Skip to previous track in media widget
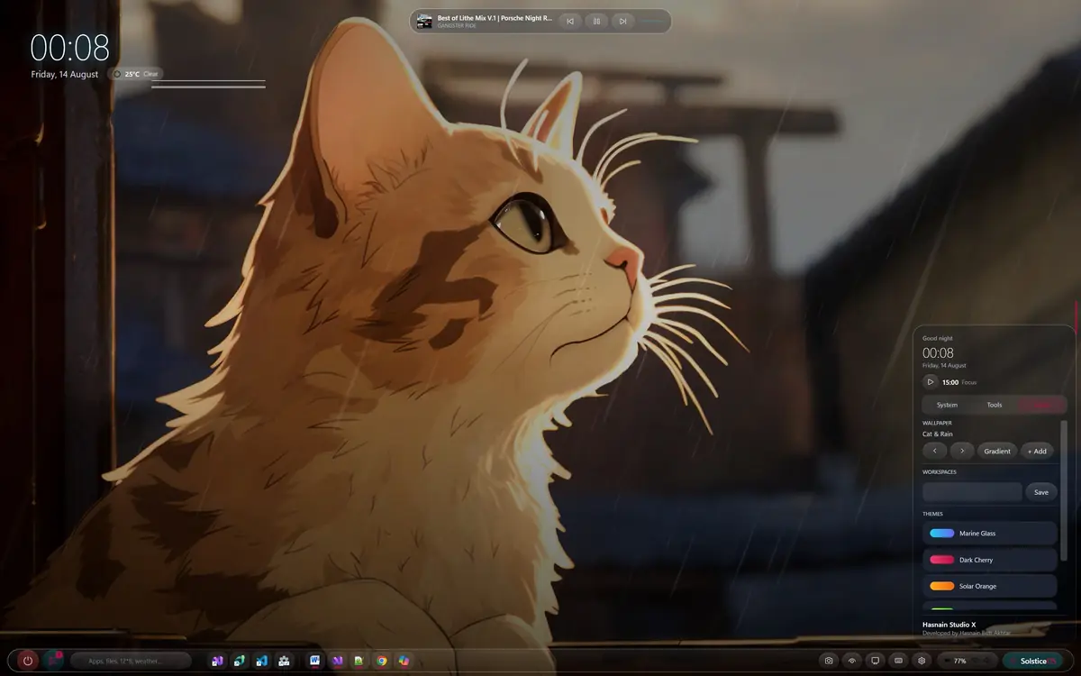Screen dimensions: 1081x676 569,21
